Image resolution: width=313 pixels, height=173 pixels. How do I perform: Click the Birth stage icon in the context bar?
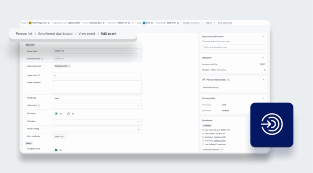(x=144, y=23)
